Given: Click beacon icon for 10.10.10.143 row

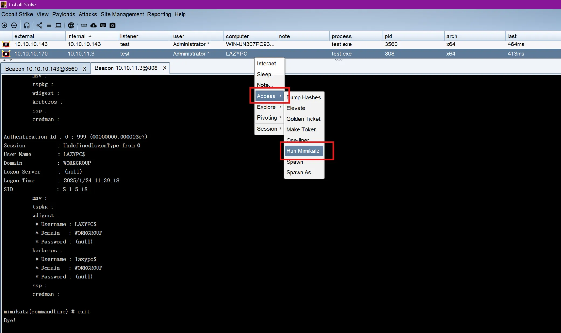Looking at the screenshot, I should coord(6,44).
